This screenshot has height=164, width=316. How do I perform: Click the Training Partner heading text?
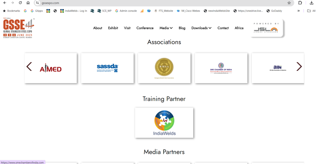[164, 99]
